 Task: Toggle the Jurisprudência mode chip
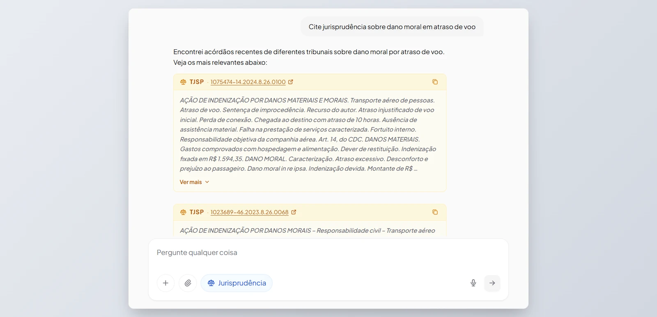pos(237,283)
